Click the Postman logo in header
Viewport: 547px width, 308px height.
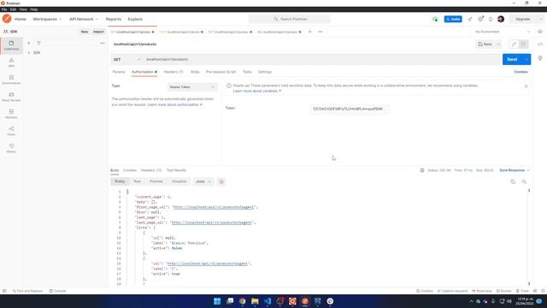[x=7, y=19]
